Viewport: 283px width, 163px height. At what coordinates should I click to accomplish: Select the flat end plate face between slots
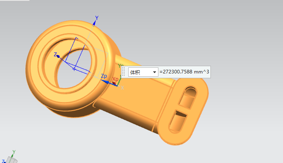tap(183, 108)
